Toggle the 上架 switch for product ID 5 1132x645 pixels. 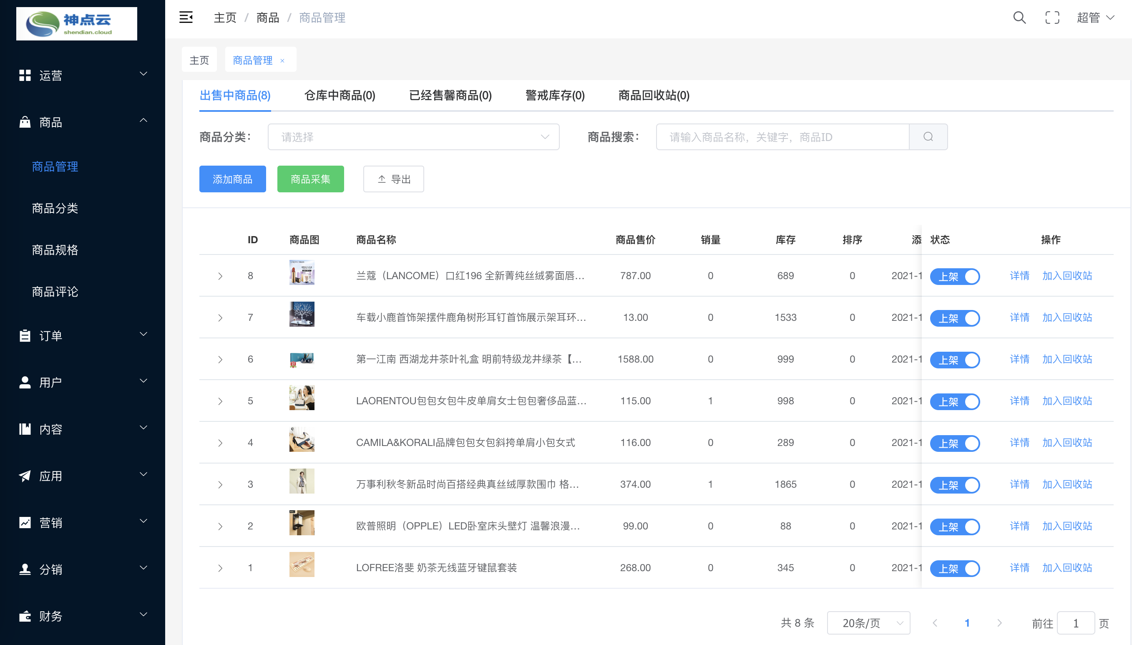point(955,401)
